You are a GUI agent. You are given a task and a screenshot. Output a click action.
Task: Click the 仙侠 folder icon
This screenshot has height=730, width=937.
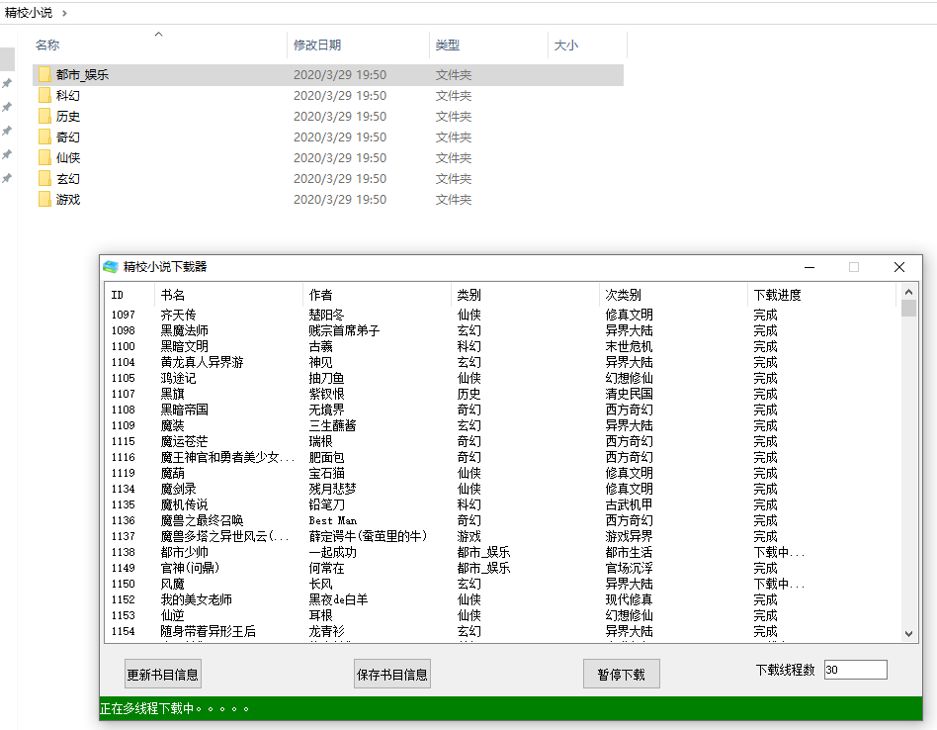click(43, 158)
